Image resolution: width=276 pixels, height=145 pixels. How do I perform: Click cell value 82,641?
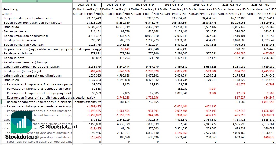(183, 124)
